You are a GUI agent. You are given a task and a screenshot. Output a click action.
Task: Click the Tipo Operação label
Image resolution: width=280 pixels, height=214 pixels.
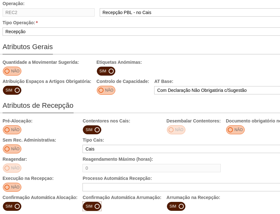pos(19,23)
